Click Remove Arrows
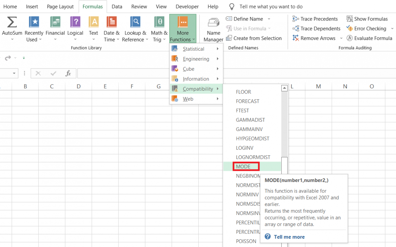Screen dimensions: 396x247 coord(314,38)
